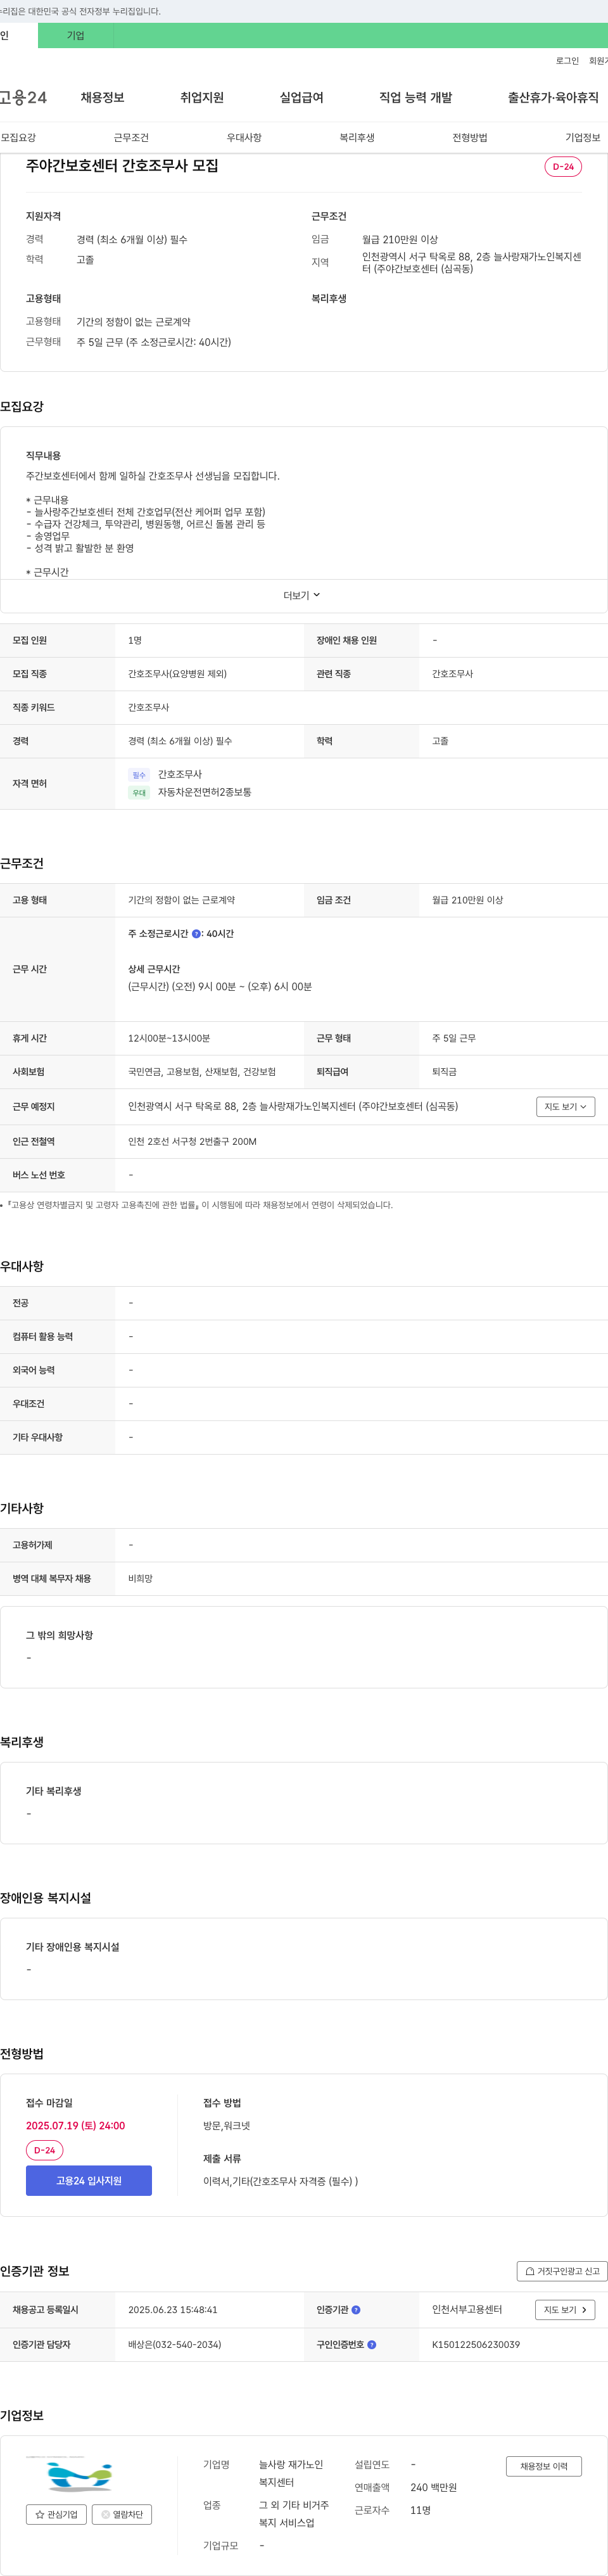Click help icon next to 구인인증번호

tap(372, 2344)
